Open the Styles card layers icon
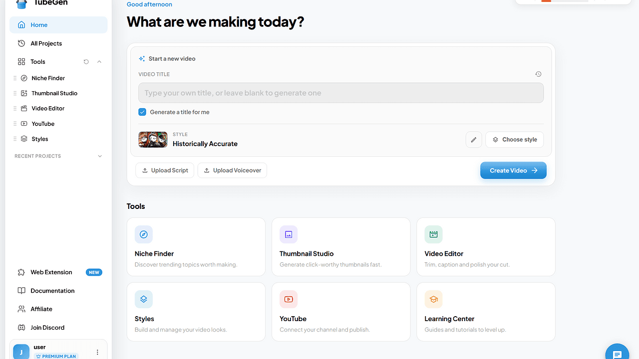The height and width of the screenshot is (359, 639). click(x=144, y=299)
